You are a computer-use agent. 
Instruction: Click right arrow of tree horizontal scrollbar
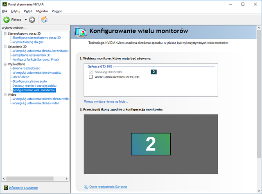pyautogui.click(x=66, y=178)
